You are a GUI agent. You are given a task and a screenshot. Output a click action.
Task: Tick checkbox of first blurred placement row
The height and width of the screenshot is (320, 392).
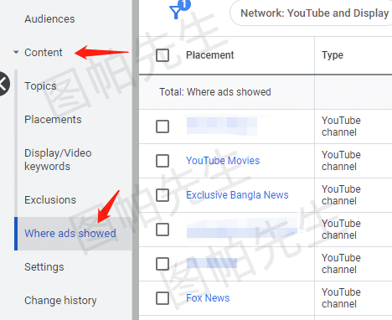pos(162,126)
